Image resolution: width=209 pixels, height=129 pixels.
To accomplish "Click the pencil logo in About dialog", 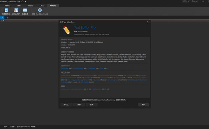I will [66, 30].
